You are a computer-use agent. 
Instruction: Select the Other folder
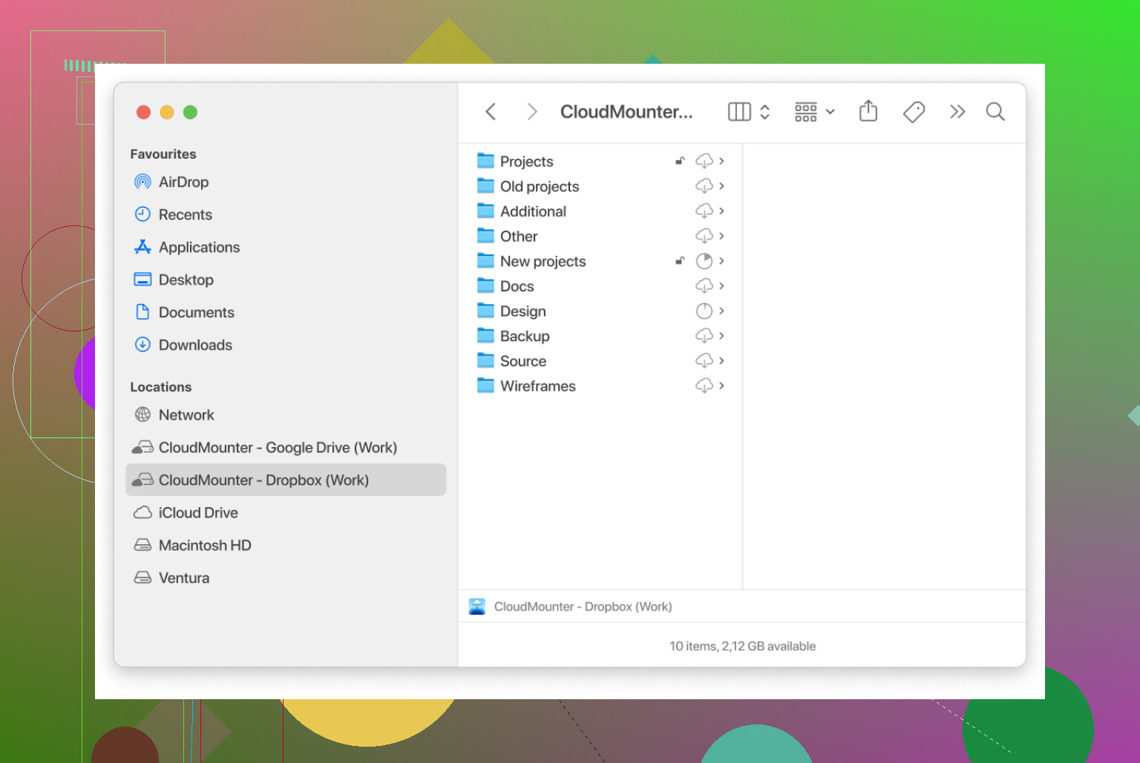click(x=600, y=236)
